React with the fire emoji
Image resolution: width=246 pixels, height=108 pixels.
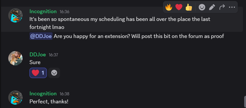pyautogui.click(x=169, y=7)
